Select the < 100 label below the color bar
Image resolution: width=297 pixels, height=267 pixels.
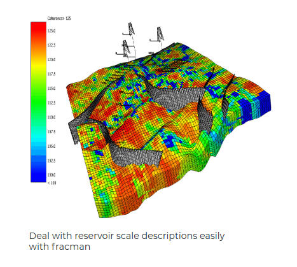[x=52, y=183]
